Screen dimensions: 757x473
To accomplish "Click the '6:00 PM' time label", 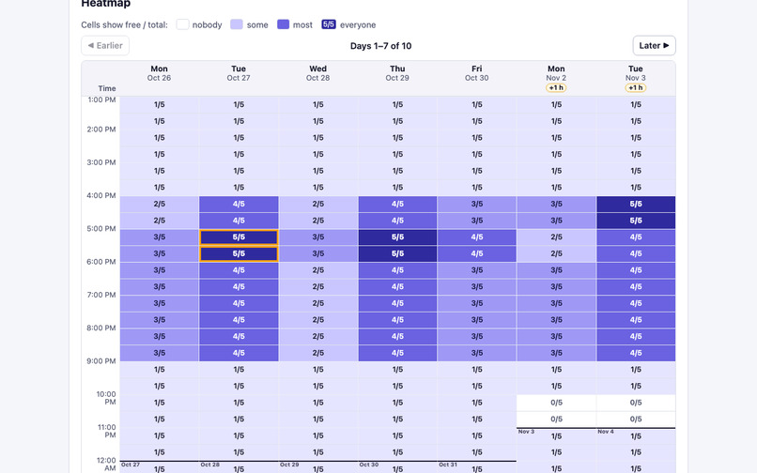I will (101, 262).
